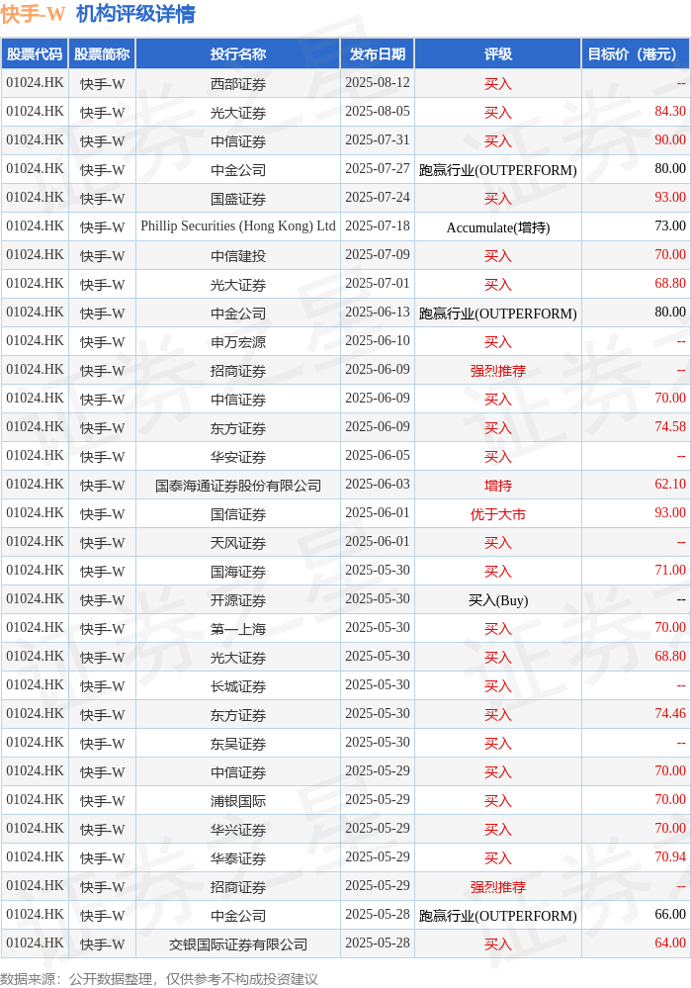
Task: Click the date 2025-08-05
Action: click(x=378, y=112)
